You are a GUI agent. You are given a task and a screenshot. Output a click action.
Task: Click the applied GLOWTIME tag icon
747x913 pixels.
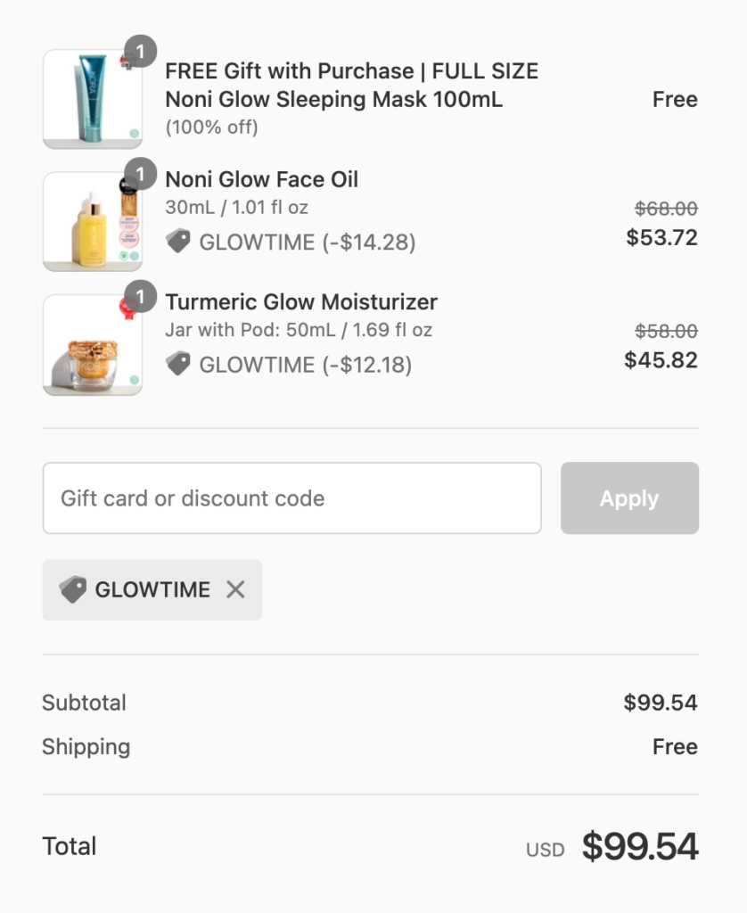pos(73,589)
